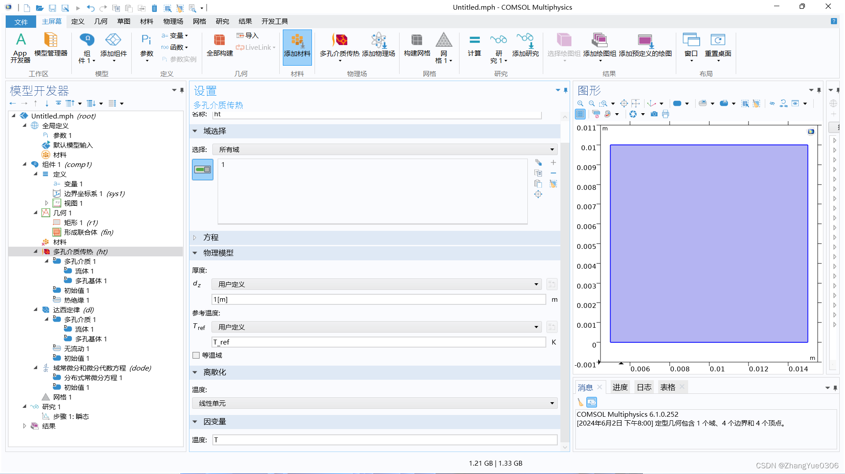Expand the 视图 1 tree node
845x474 pixels.
47,203
